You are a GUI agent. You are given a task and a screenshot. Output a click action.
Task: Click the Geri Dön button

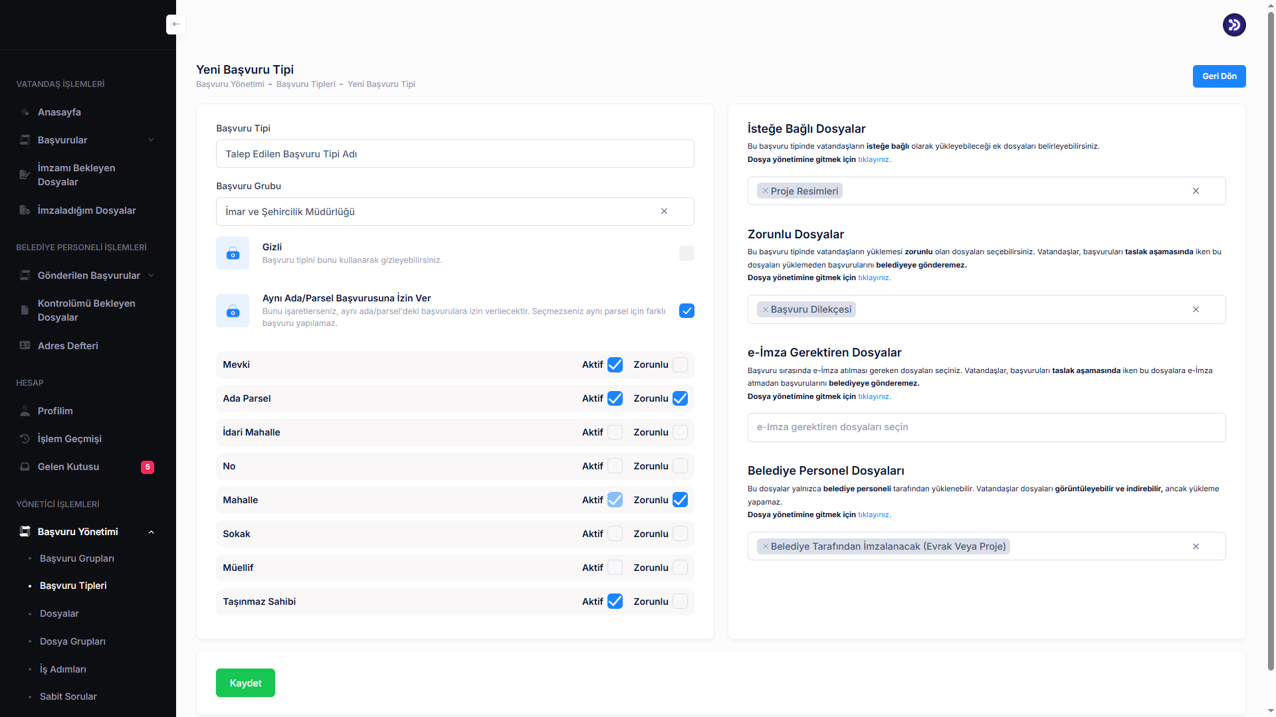pos(1219,76)
